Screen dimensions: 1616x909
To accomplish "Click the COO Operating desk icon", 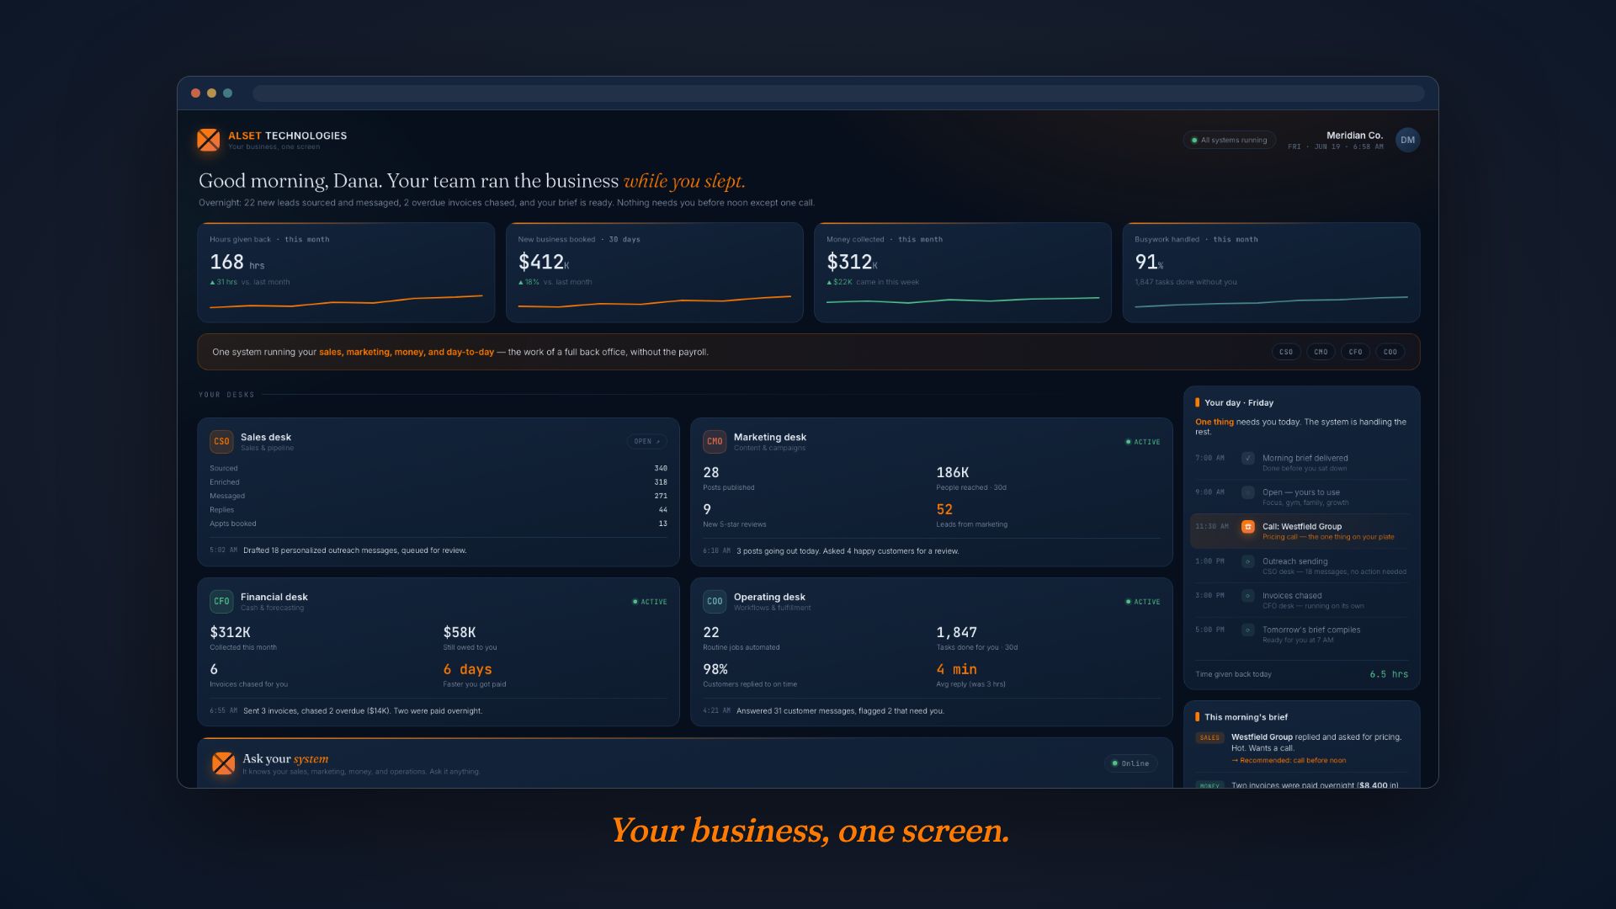I will pyautogui.click(x=715, y=601).
